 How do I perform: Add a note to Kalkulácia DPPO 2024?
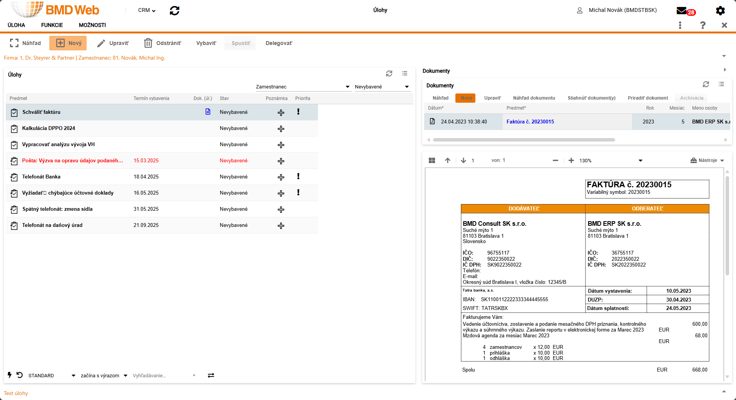click(281, 129)
